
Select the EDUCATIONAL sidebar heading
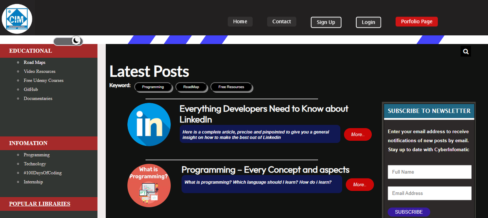(x=30, y=51)
